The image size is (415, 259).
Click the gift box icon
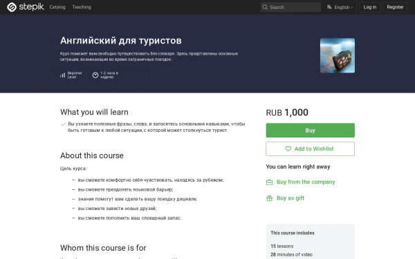tap(269, 198)
